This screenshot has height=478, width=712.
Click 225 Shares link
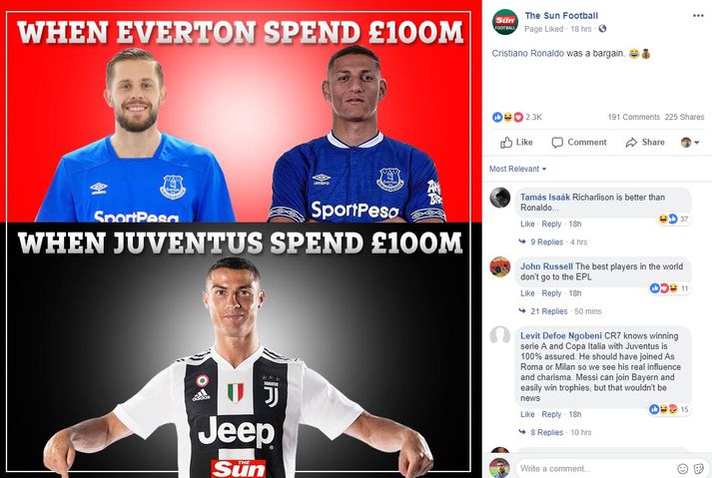pyautogui.click(x=684, y=117)
